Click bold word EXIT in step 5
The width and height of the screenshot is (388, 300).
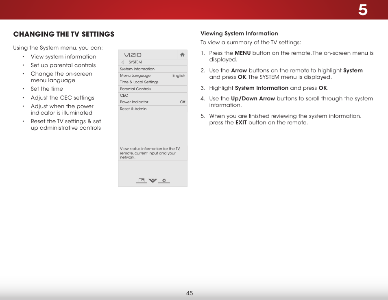[x=241, y=122]
